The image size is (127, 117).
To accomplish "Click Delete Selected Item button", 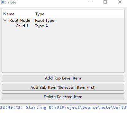I will click(x=63, y=97).
